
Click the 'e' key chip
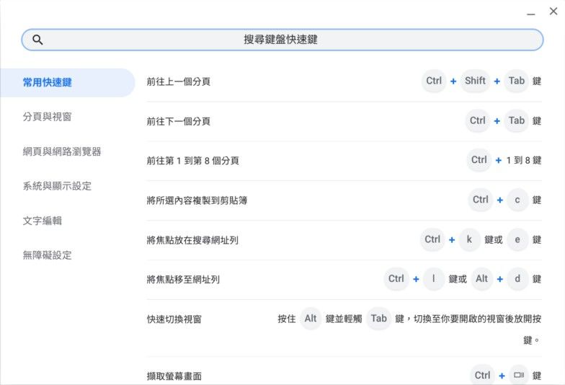click(x=517, y=239)
